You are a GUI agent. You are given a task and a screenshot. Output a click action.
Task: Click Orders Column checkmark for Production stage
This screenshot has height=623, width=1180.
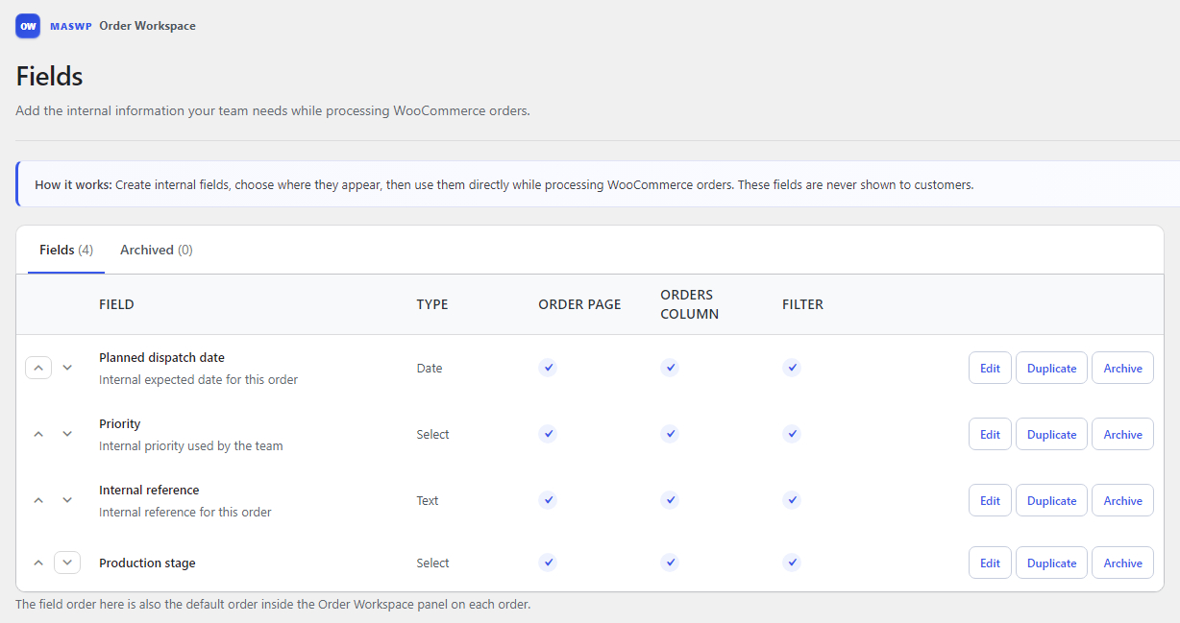[670, 563]
